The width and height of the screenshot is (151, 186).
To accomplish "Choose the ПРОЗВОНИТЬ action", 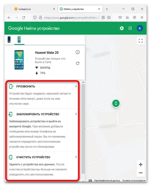I will click(x=26, y=87).
